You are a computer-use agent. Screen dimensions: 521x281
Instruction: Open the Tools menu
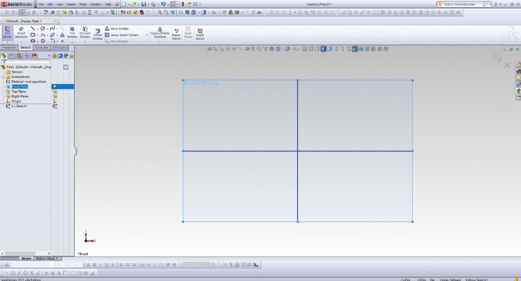[83, 4]
